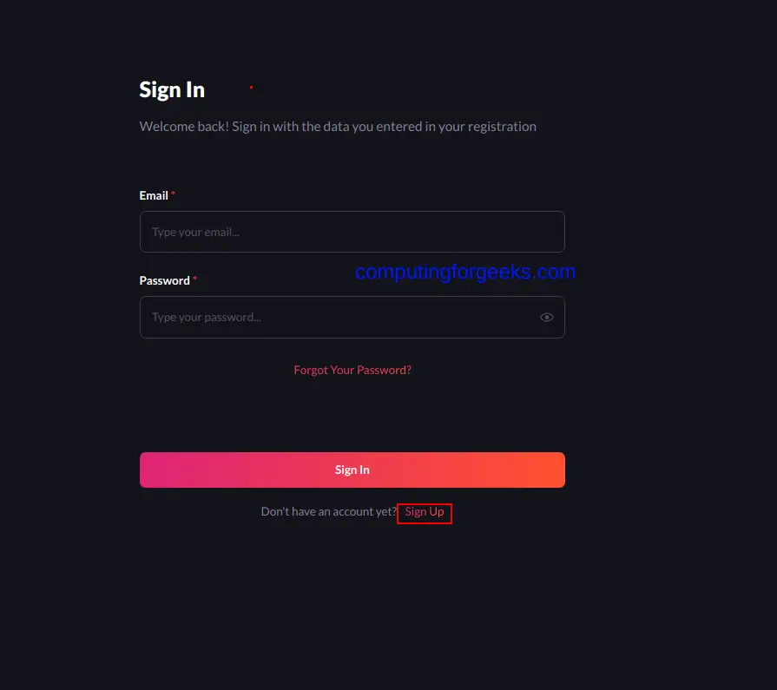
Task: Select the Email field label
Action: (x=154, y=195)
